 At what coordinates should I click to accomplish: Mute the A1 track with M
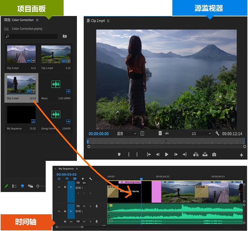(x=84, y=206)
